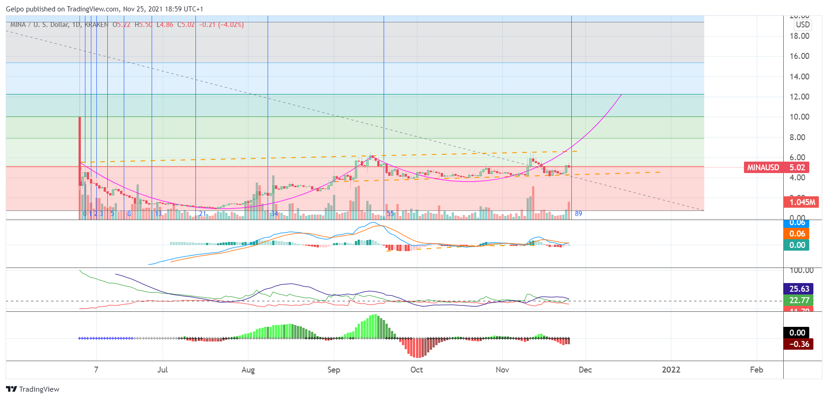Click the Fibonacci time zone label 21
The image size is (828, 399).
point(202,214)
